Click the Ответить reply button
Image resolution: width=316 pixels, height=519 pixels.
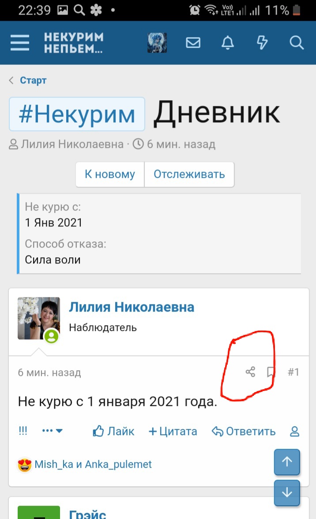point(244,431)
